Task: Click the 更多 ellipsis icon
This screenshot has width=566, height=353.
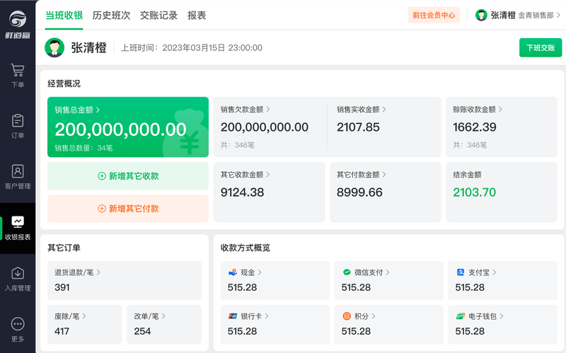Action: (x=17, y=324)
